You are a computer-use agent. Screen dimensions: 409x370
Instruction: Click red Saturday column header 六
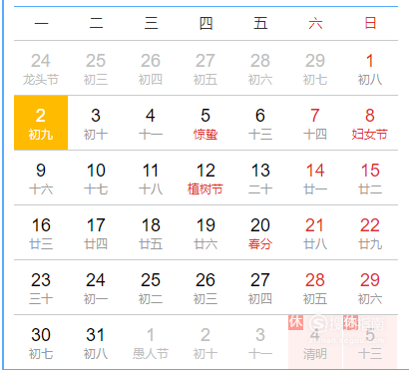tap(315, 24)
